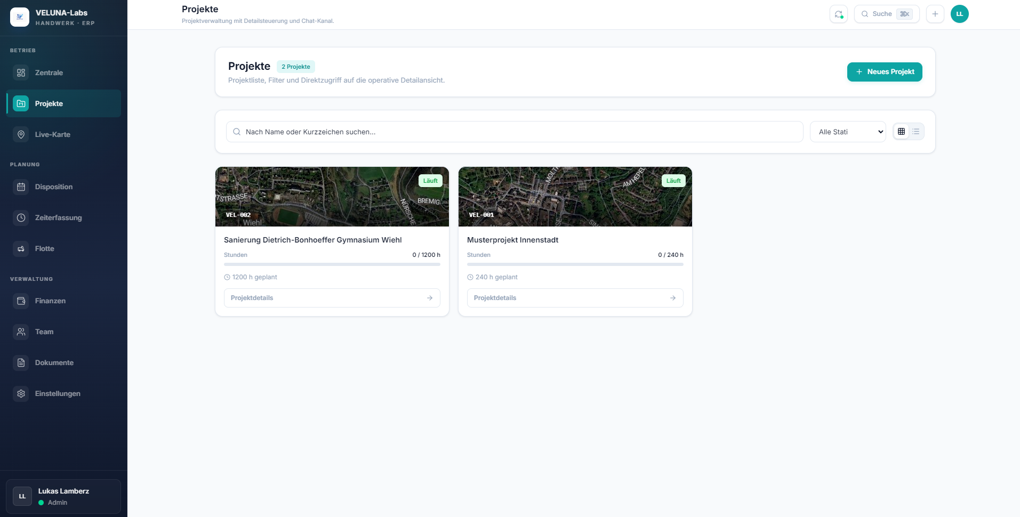Go to Finanzen in the sidebar
The height and width of the screenshot is (517, 1020).
coord(50,301)
